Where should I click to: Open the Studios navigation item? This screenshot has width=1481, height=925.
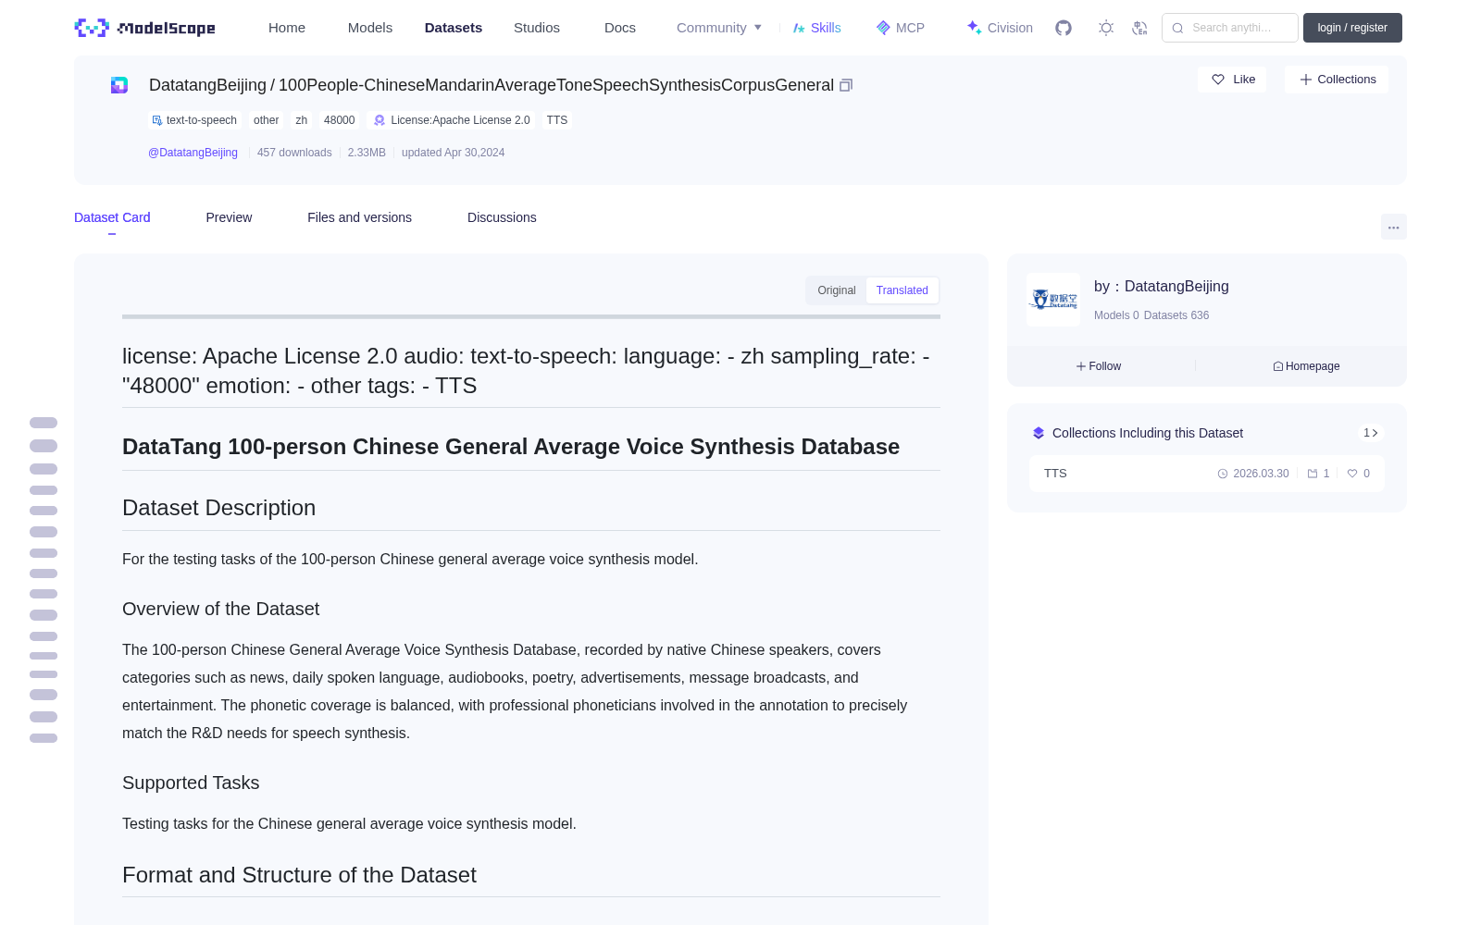tap(537, 28)
